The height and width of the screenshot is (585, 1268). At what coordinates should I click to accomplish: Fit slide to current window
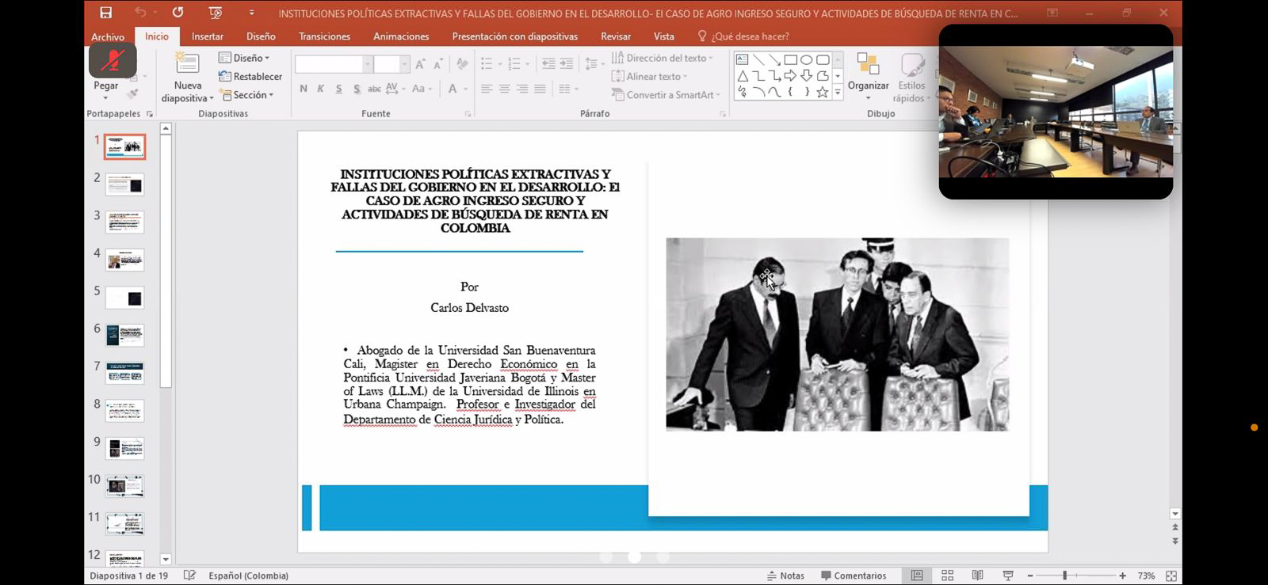pyautogui.click(x=1171, y=576)
